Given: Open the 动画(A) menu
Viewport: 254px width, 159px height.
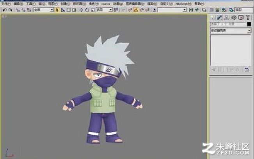Looking at the screenshot, I should click(x=118, y=4).
